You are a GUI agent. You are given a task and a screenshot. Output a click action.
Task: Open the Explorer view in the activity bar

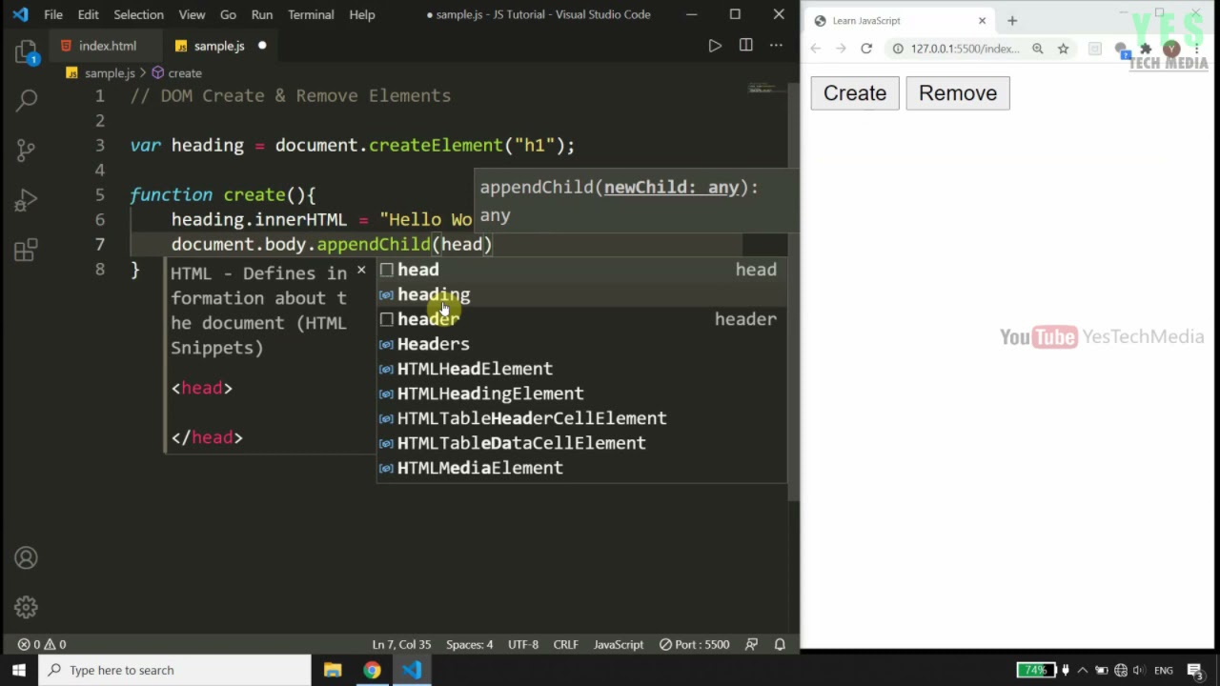click(x=27, y=52)
